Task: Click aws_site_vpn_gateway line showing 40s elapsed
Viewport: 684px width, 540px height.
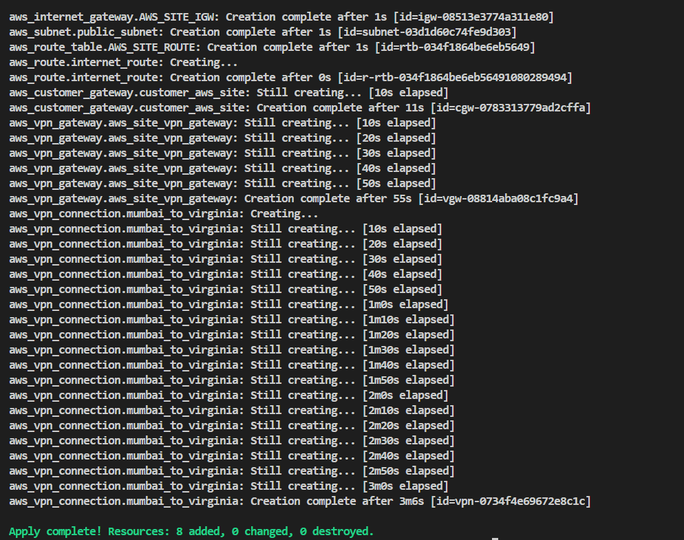Action: (222, 169)
